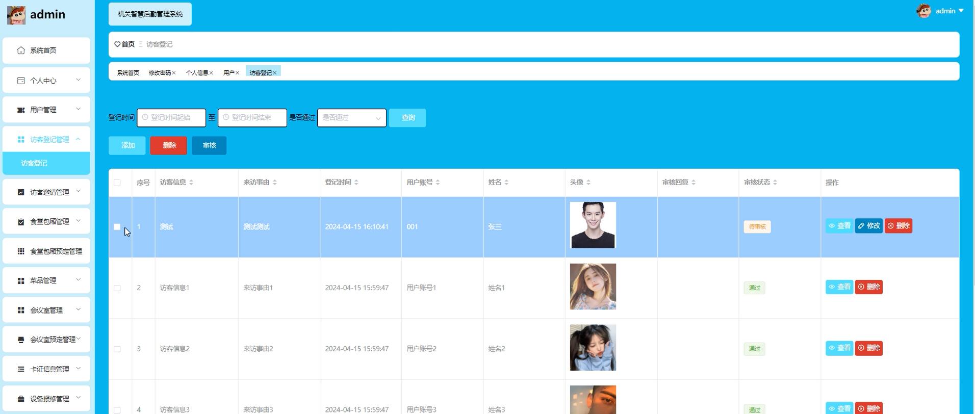Click the 添加 button

[x=127, y=146]
